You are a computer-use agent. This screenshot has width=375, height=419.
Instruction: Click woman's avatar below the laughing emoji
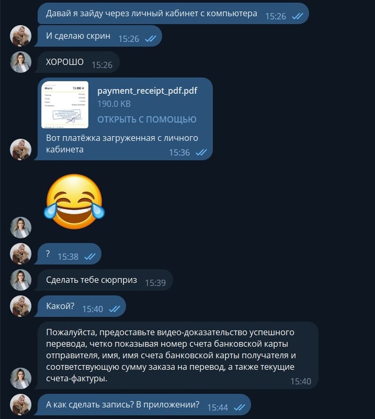pos(20,227)
